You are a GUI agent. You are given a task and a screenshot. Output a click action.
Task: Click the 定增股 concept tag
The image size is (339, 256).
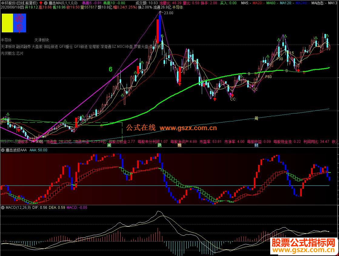click(94, 47)
